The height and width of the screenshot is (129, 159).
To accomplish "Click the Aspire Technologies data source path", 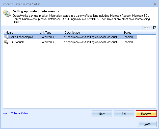I will click(x=91, y=37).
